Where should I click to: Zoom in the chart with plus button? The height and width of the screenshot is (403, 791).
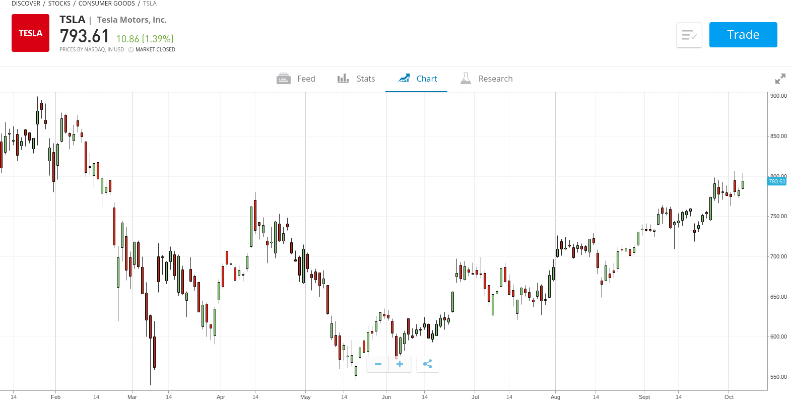coord(400,364)
